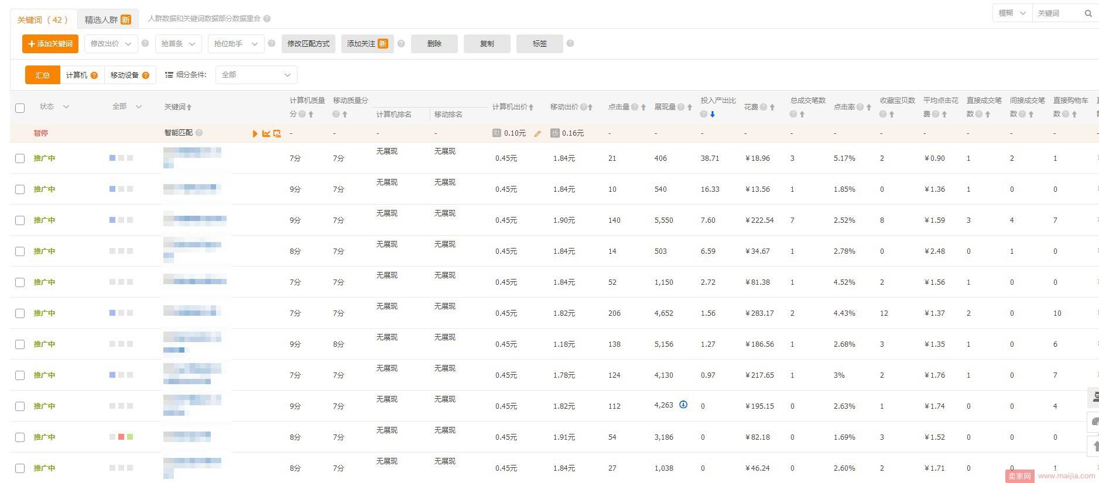Tick the checkbox for row with spend ¥18.96
Viewport: 1099px width, 483px height.
[20, 158]
